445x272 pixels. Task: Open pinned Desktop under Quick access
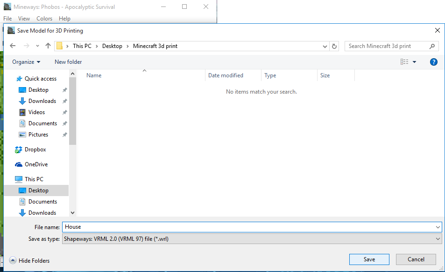click(38, 90)
